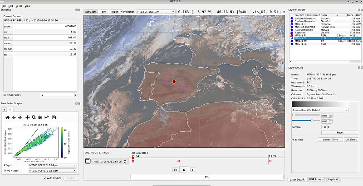Open the Edit menu
Viewport: 363px width, 186px height.
(x=10, y=6)
